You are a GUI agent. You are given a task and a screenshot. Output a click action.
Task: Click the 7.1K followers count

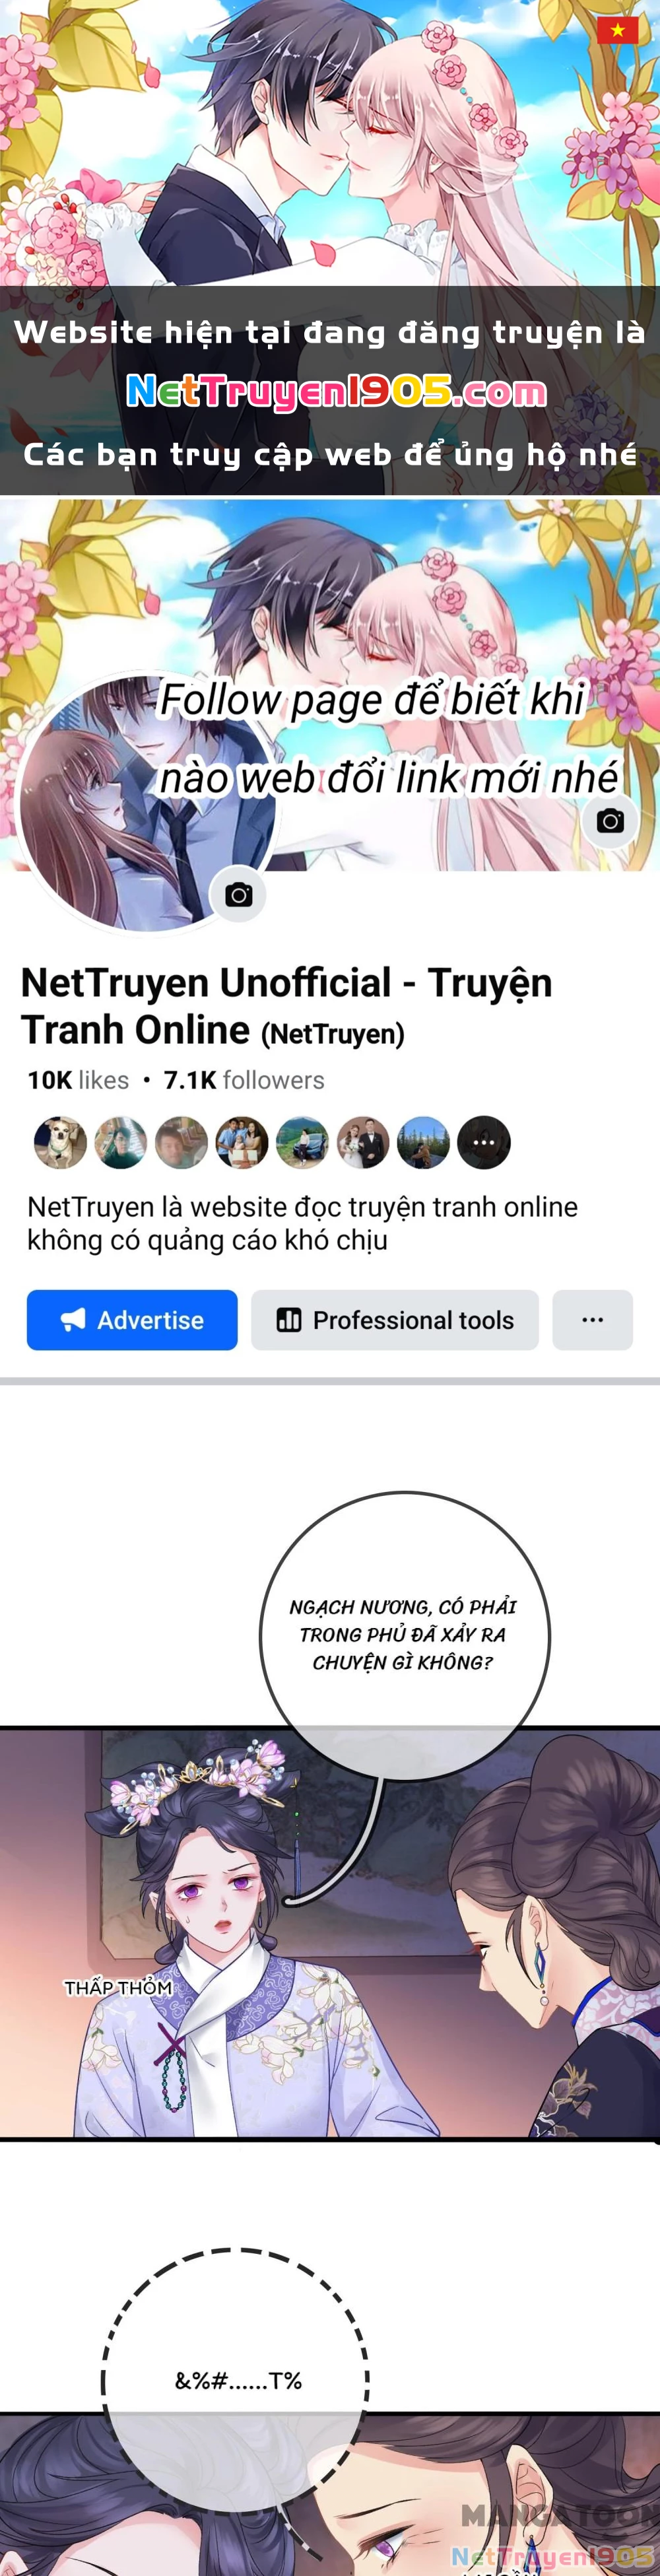coord(244,1080)
